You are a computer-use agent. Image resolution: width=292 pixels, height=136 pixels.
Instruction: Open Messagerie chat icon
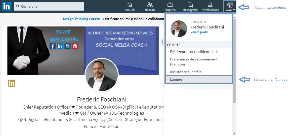tap(190, 5)
